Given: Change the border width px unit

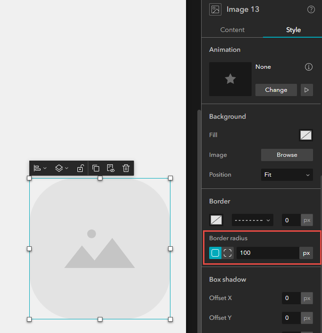Looking at the screenshot, I should tap(307, 220).
